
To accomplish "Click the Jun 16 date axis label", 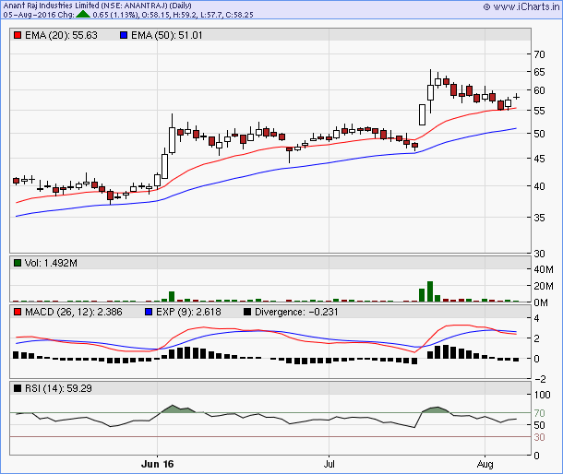I will tap(157, 464).
